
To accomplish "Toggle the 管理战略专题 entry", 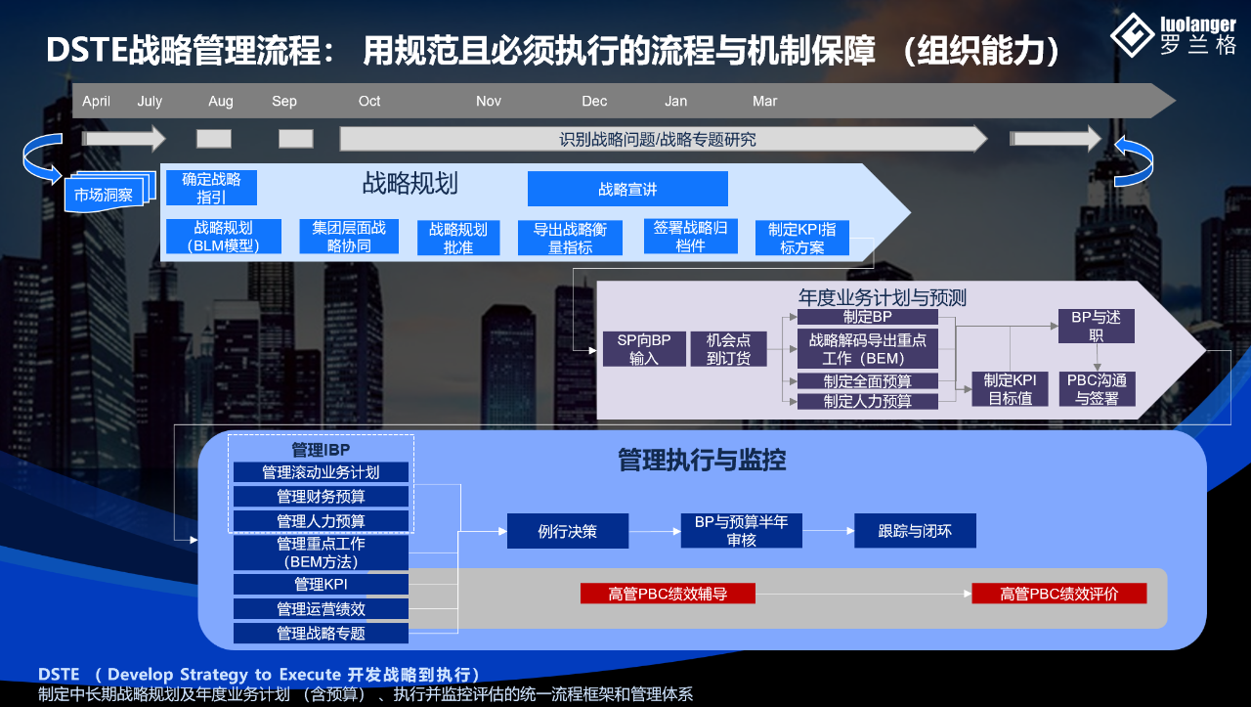I will pos(321,633).
